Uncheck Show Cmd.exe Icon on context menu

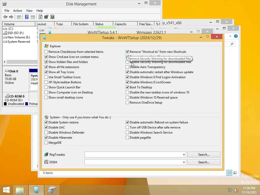[x=46, y=57]
